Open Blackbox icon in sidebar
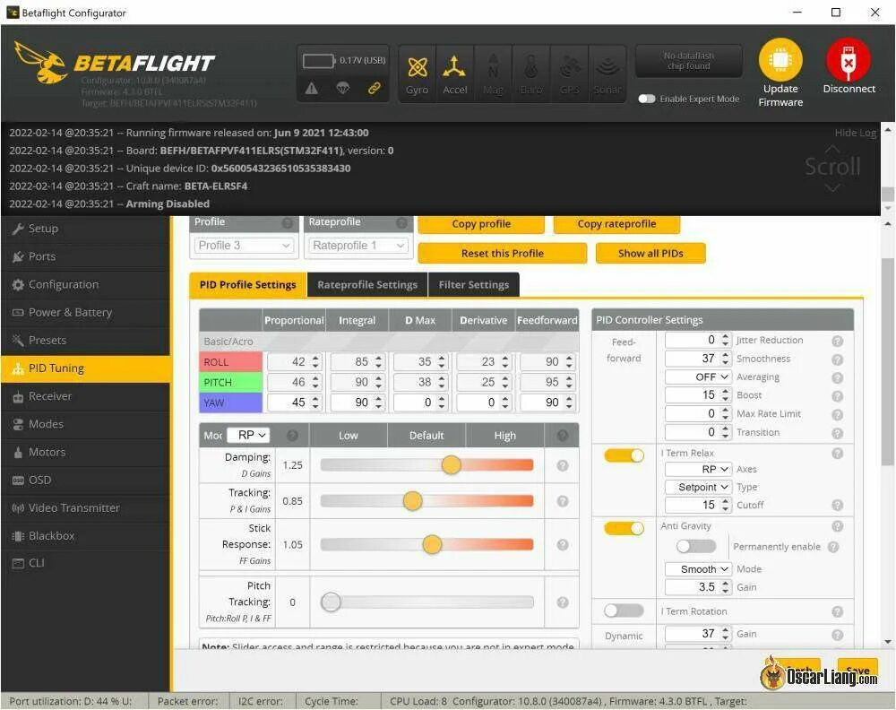 (x=18, y=536)
